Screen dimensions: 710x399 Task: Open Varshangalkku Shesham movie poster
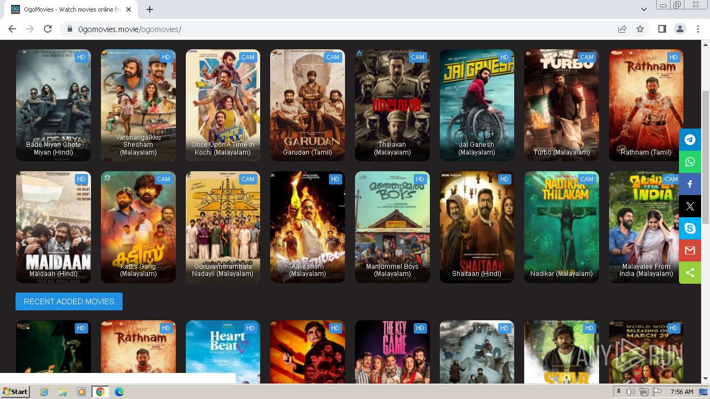(138, 105)
